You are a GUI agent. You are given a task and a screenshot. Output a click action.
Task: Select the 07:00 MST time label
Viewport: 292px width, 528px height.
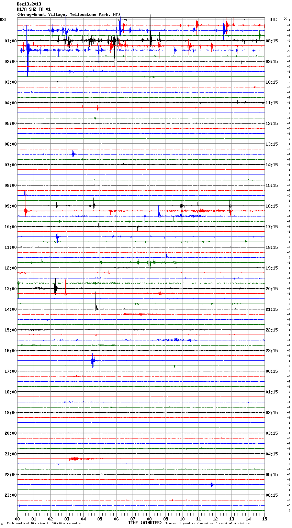click(x=11, y=165)
